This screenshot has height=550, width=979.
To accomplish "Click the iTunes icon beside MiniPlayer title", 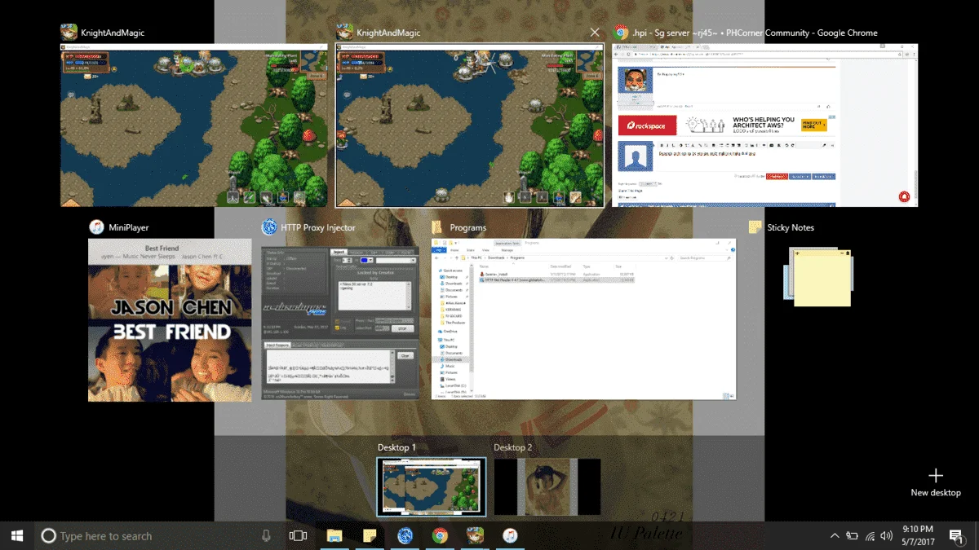I will point(95,227).
